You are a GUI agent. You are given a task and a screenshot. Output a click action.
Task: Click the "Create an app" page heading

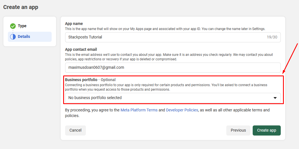(21, 7)
